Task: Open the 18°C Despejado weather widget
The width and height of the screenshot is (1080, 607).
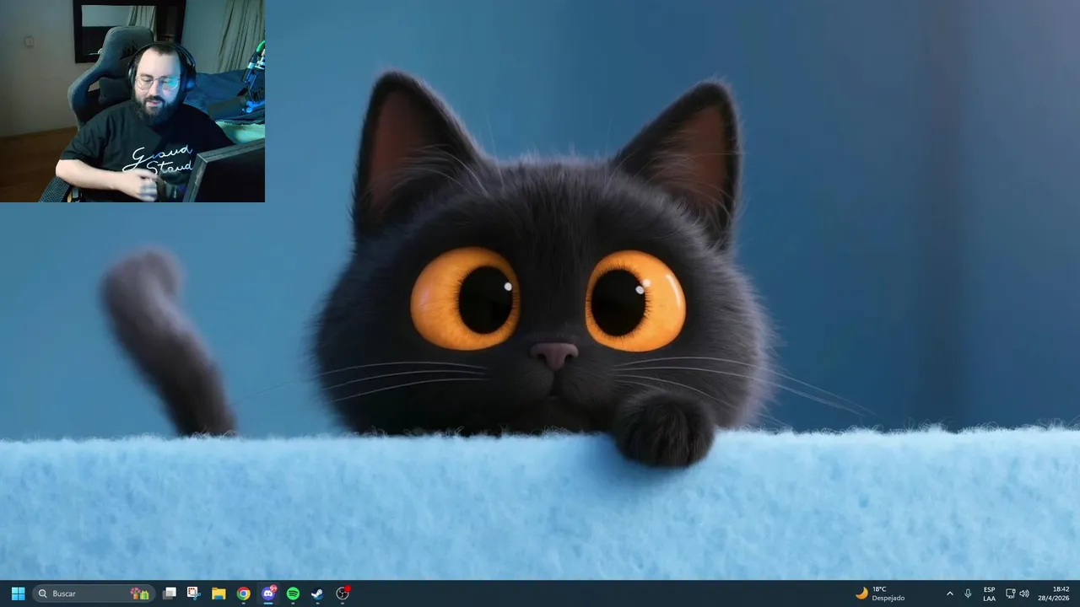Action: (x=880, y=594)
